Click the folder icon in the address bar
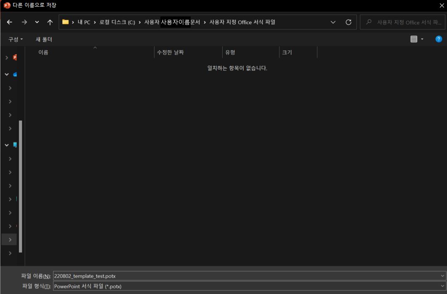 (x=65, y=22)
